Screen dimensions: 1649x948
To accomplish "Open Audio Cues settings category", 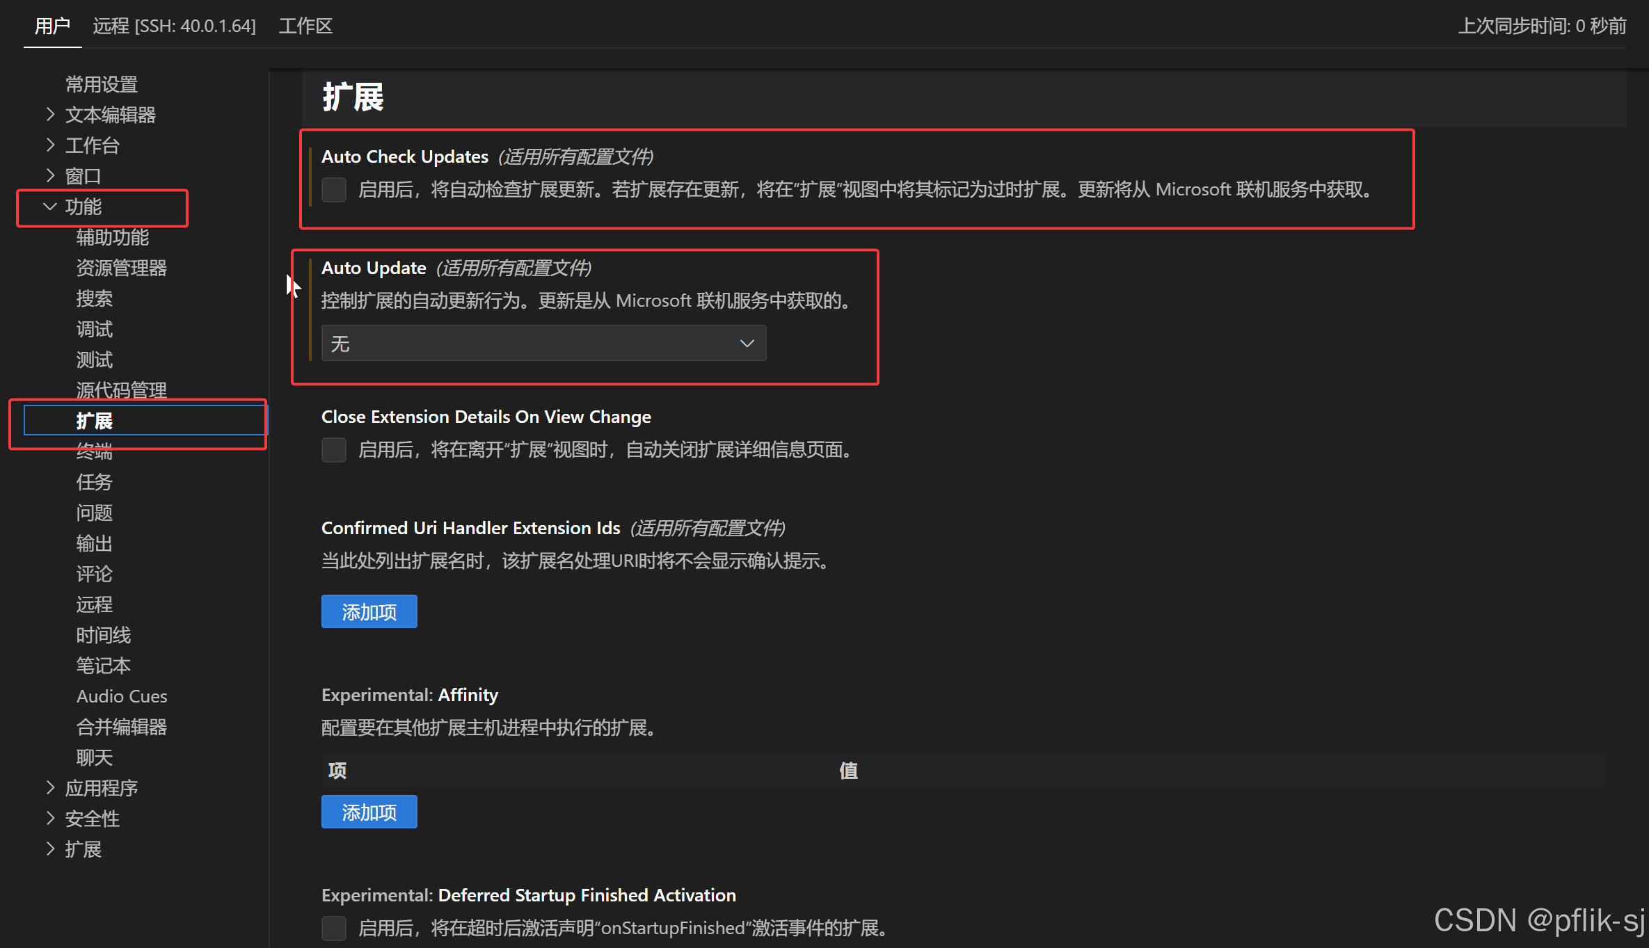I will (122, 696).
